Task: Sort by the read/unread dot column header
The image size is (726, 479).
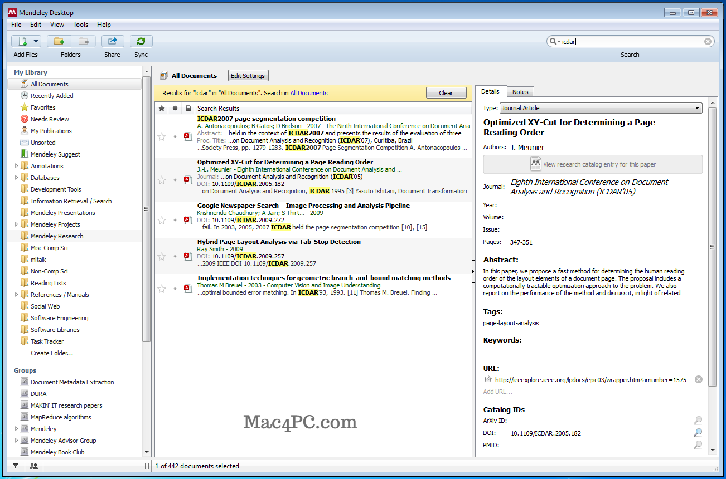Action: 175,108
